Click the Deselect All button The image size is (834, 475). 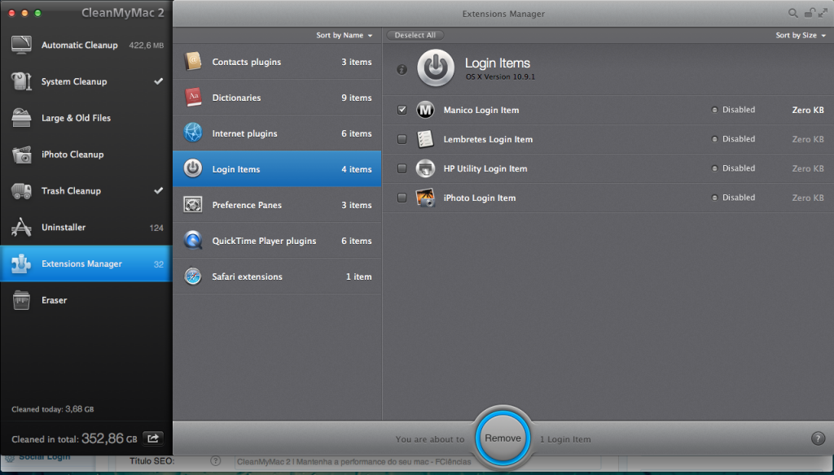point(415,35)
